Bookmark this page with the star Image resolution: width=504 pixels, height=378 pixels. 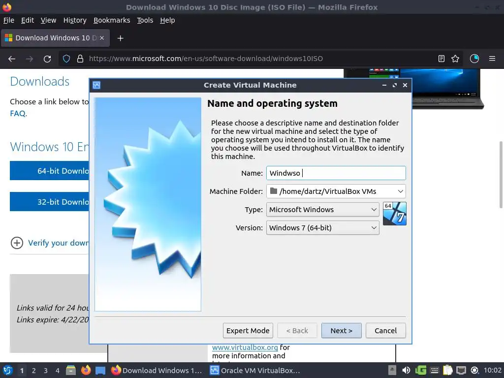[455, 59]
